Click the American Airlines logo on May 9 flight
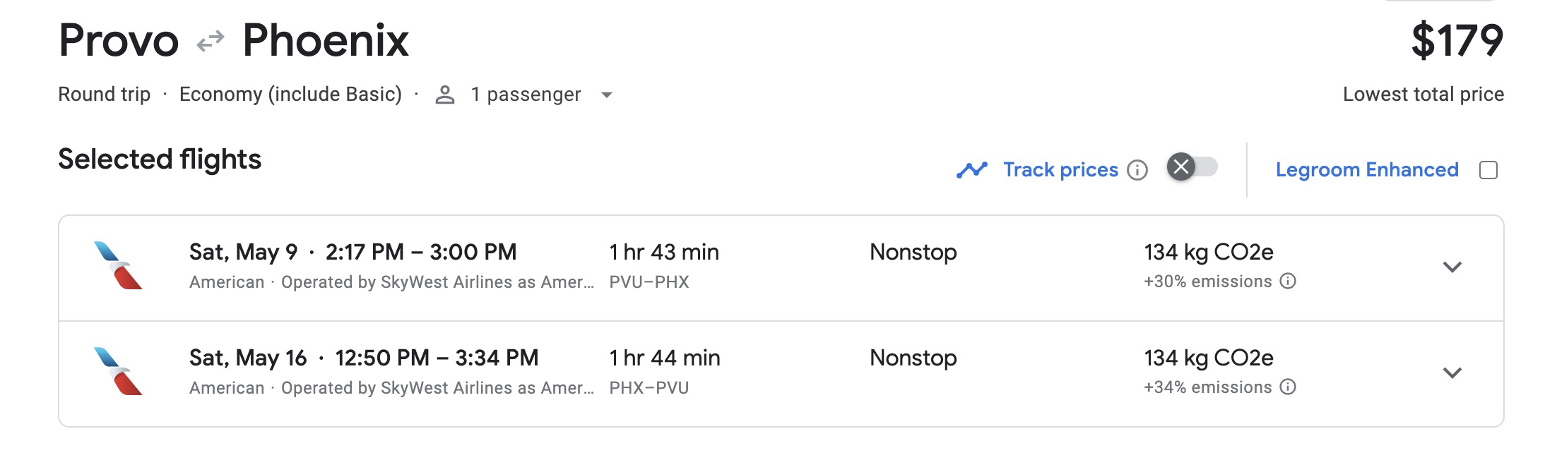 click(x=118, y=266)
